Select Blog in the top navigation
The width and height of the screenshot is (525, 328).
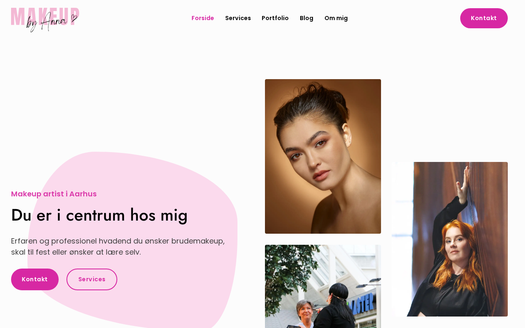[x=306, y=18]
